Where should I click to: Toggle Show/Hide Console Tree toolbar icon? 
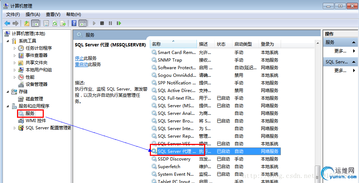(x=35, y=23)
